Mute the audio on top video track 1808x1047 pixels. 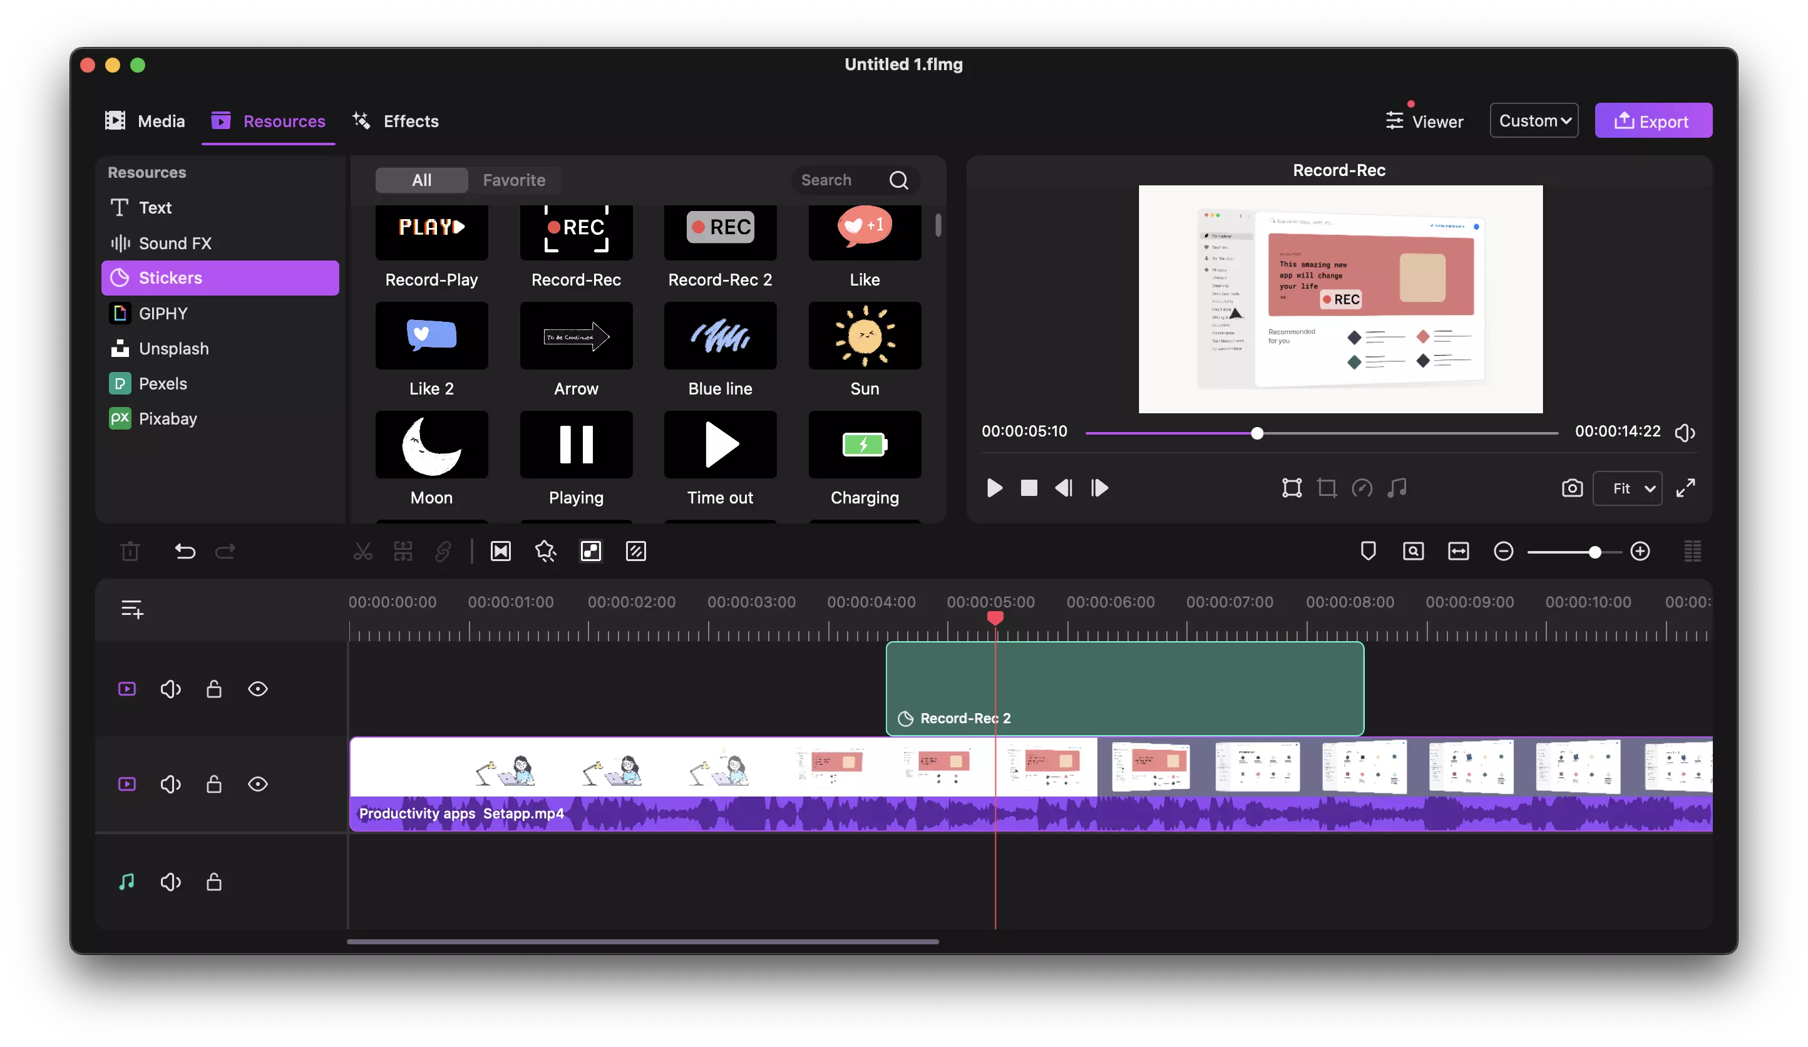171,688
